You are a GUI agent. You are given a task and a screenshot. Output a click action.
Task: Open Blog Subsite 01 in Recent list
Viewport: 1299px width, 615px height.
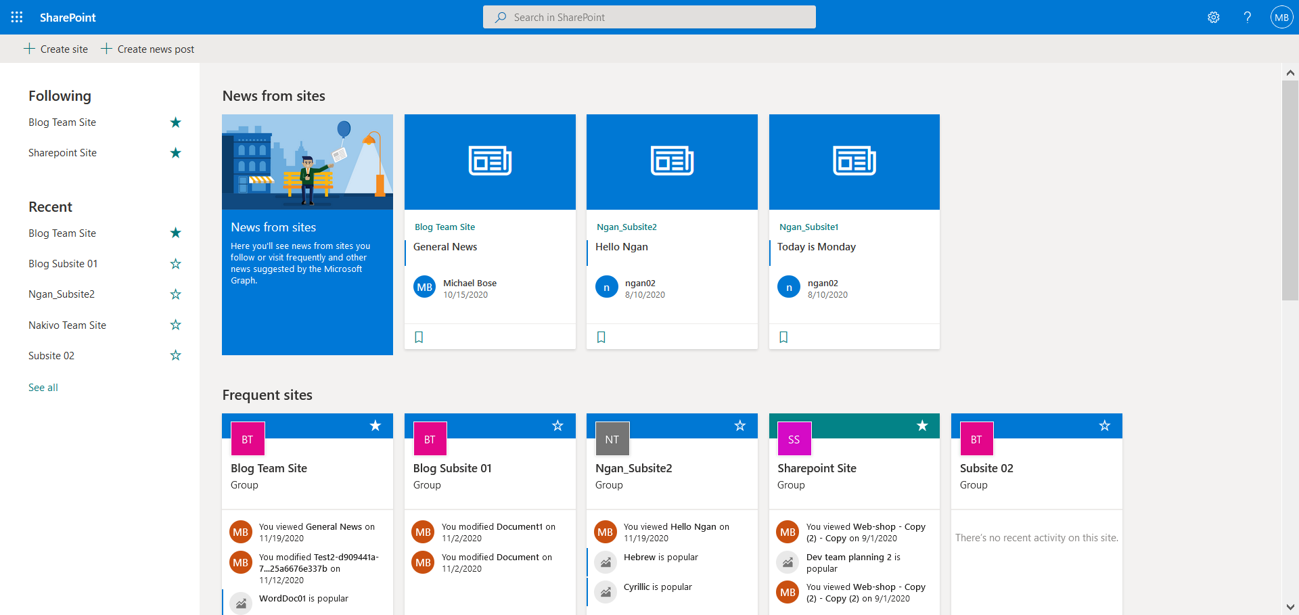[x=63, y=264]
